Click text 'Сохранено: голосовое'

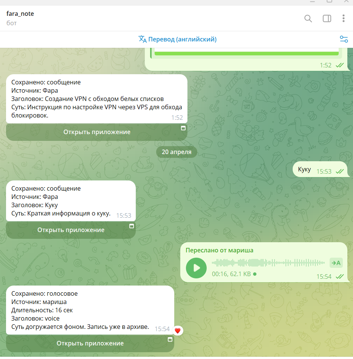(x=45, y=293)
